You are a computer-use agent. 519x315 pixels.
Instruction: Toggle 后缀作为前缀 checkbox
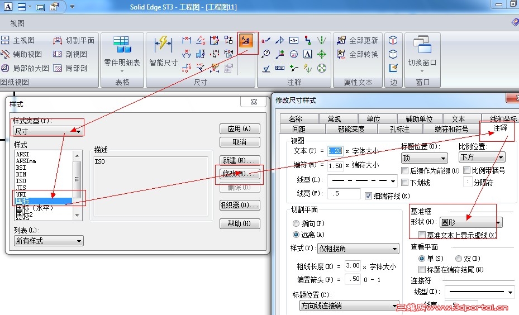(404, 170)
